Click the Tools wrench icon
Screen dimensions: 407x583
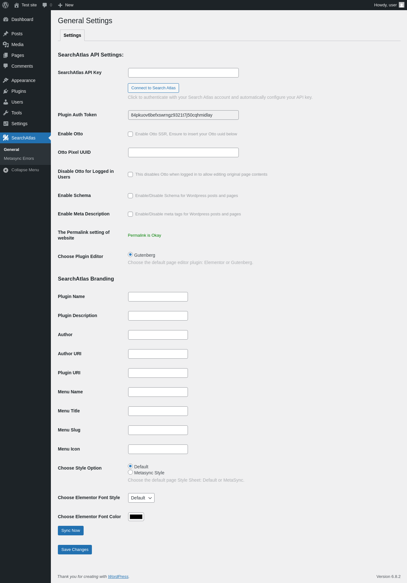6,113
